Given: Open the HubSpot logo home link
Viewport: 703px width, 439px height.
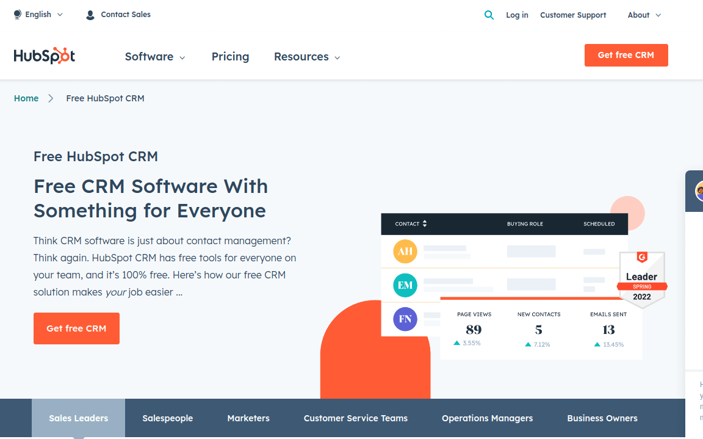Looking at the screenshot, I should (45, 56).
